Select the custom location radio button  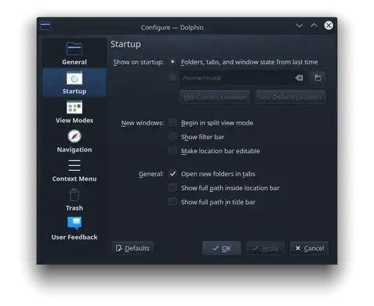coord(172,78)
